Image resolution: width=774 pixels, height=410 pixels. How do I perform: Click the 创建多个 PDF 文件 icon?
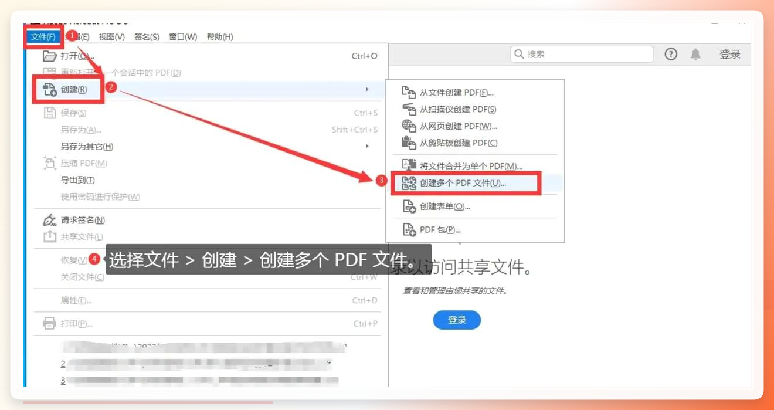tap(409, 184)
